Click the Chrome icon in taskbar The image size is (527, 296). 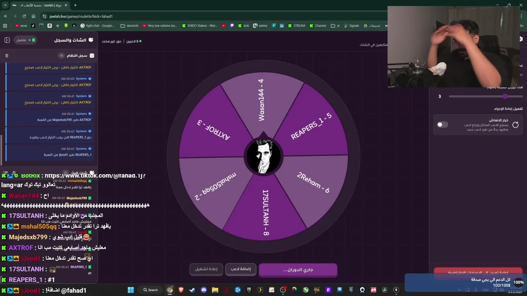170,290
